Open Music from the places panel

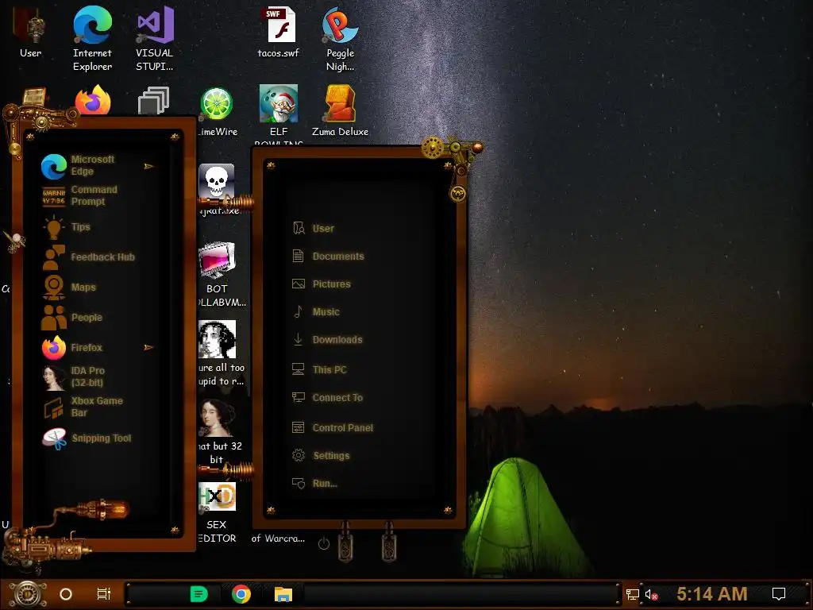click(316, 311)
